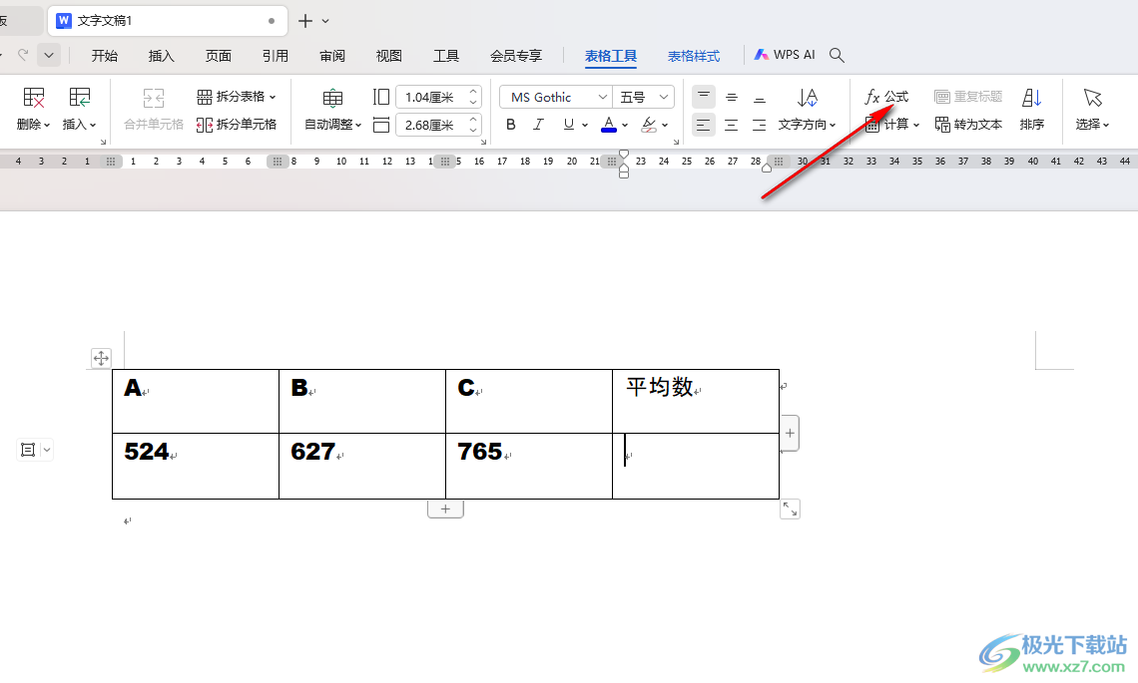
Task: Click the Split Cells button
Action: [x=237, y=125]
